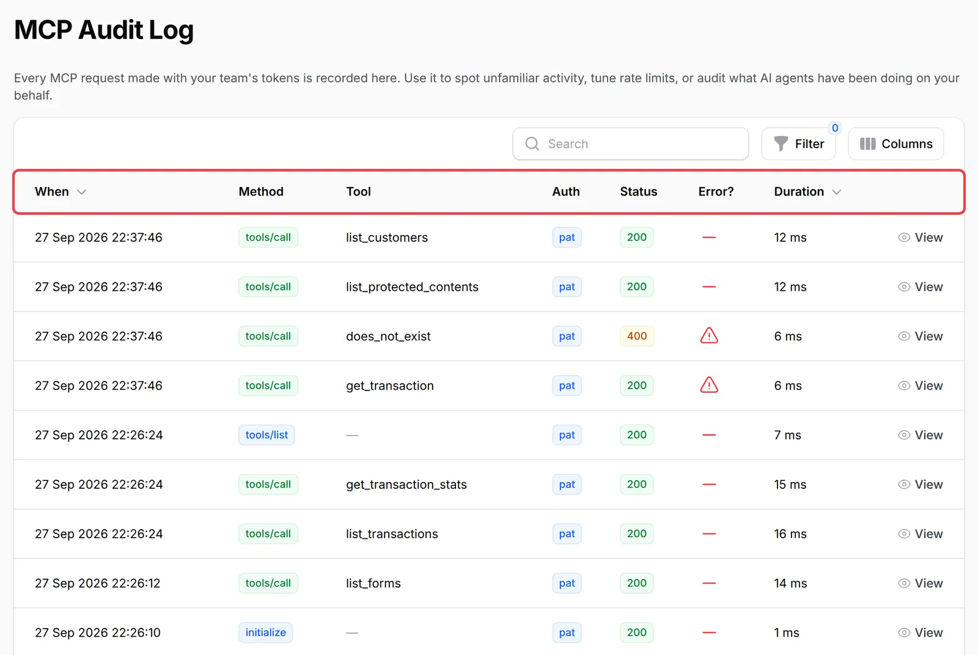Click the Auth column header
The height and width of the screenshot is (655, 978).
[x=566, y=191]
